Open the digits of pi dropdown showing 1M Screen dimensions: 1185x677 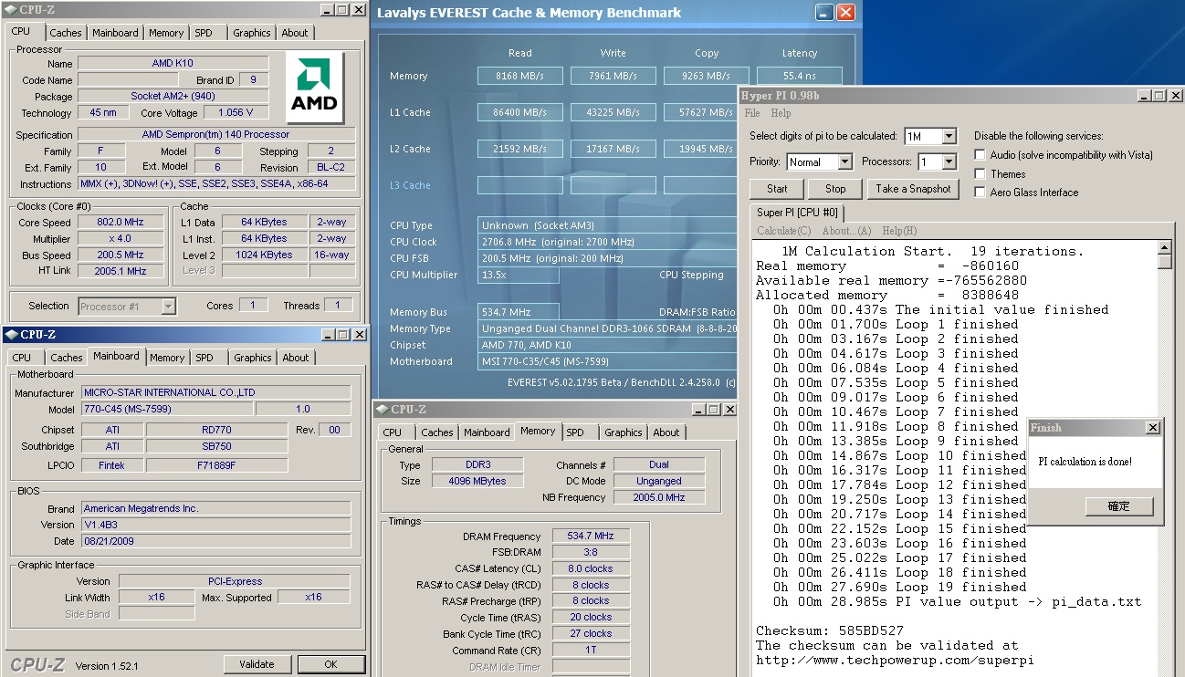click(949, 136)
